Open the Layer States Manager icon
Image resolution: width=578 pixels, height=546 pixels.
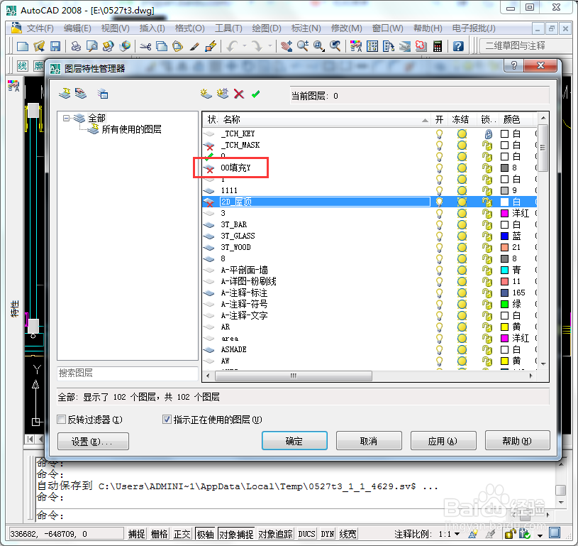(101, 93)
